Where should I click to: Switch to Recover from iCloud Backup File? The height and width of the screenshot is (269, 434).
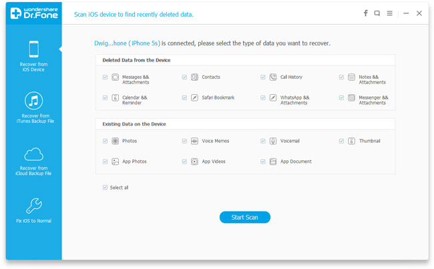click(34, 161)
